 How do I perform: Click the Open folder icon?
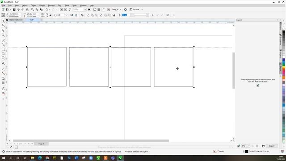pyautogui.click(x=7, y=9)
